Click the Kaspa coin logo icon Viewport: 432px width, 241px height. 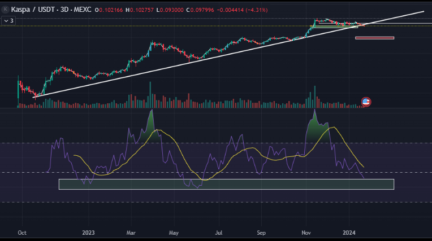click(5, 10)
